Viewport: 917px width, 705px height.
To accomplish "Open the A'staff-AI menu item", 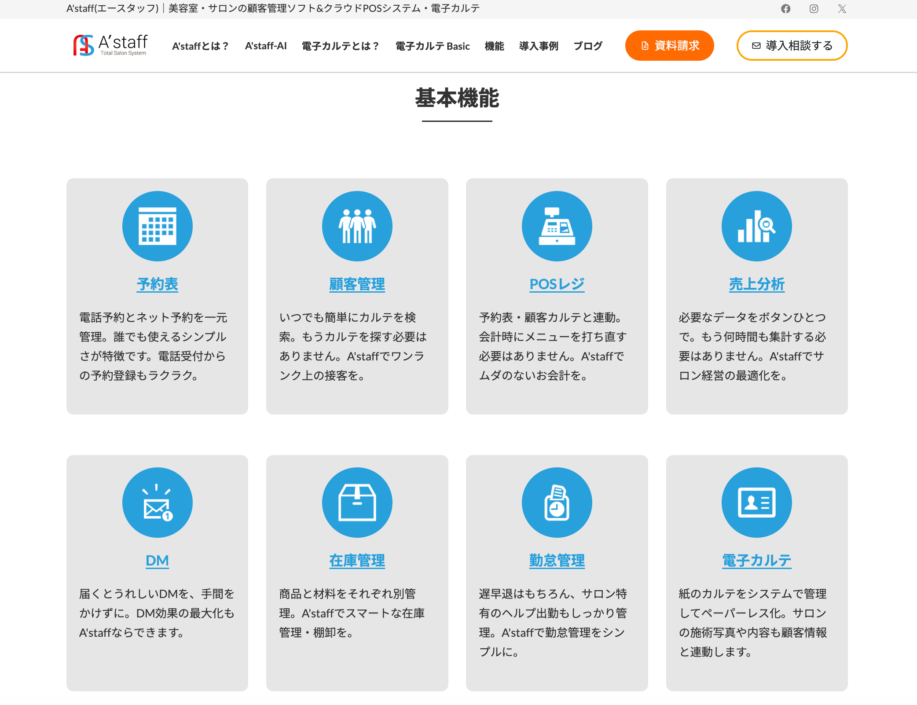I will click(266, 46).
